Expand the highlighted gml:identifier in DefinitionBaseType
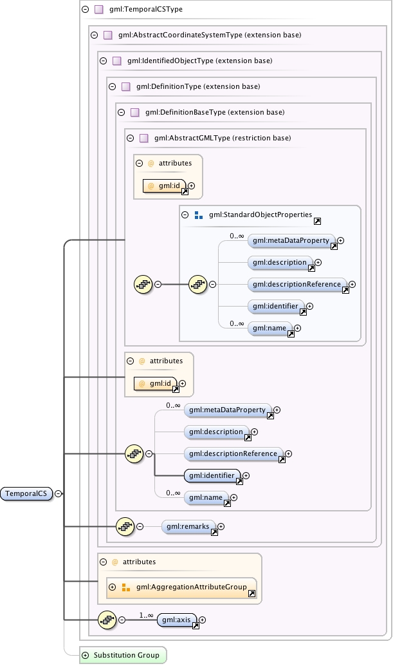The image size is (393, 666). [246, 476]
